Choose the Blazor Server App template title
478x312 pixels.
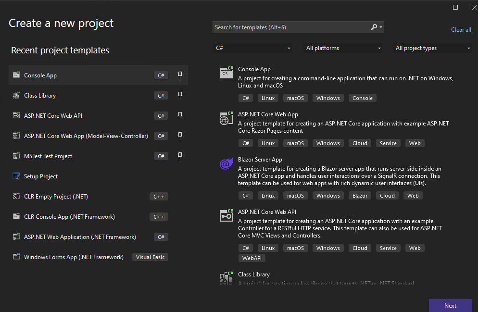tap(260, 159)
